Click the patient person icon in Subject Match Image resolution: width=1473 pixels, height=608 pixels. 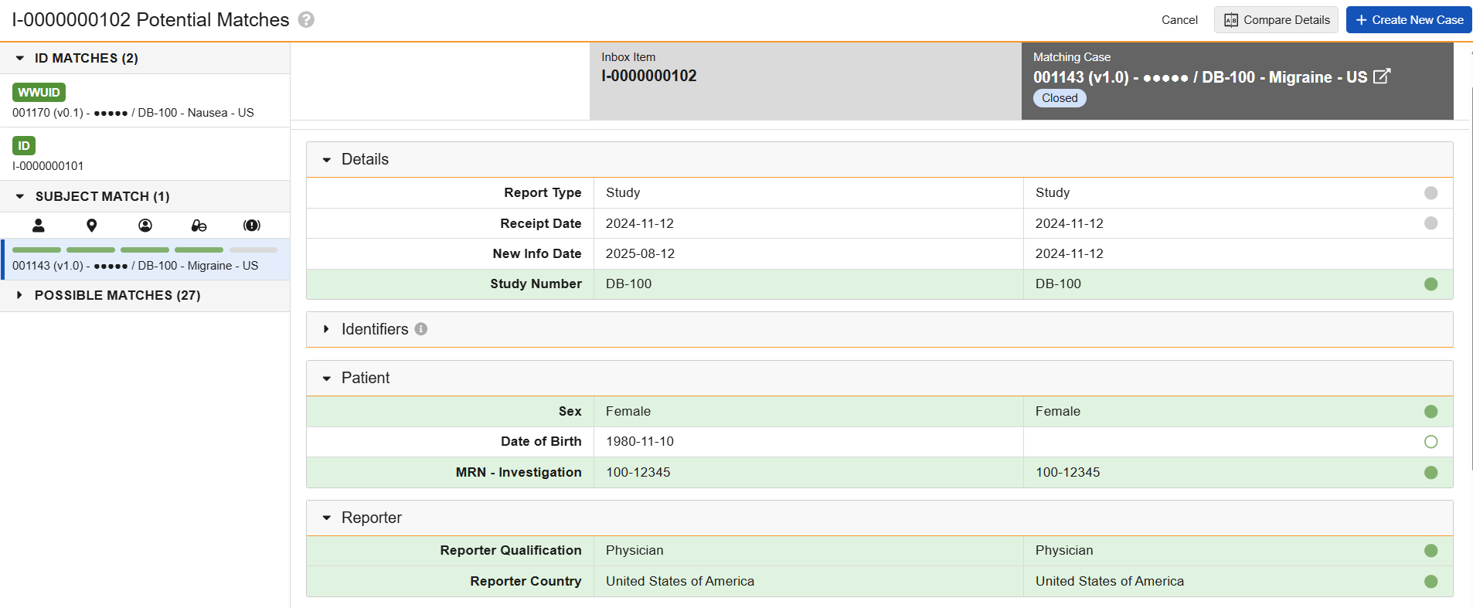(x=38, y=226)
